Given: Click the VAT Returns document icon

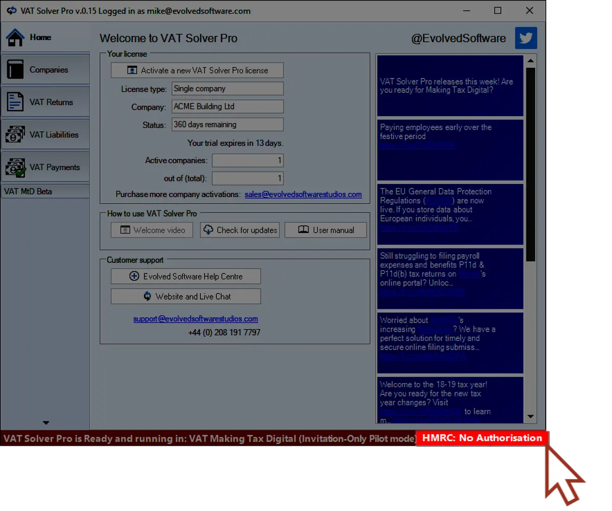Looking at the screenshot, I should coord(15,102).
